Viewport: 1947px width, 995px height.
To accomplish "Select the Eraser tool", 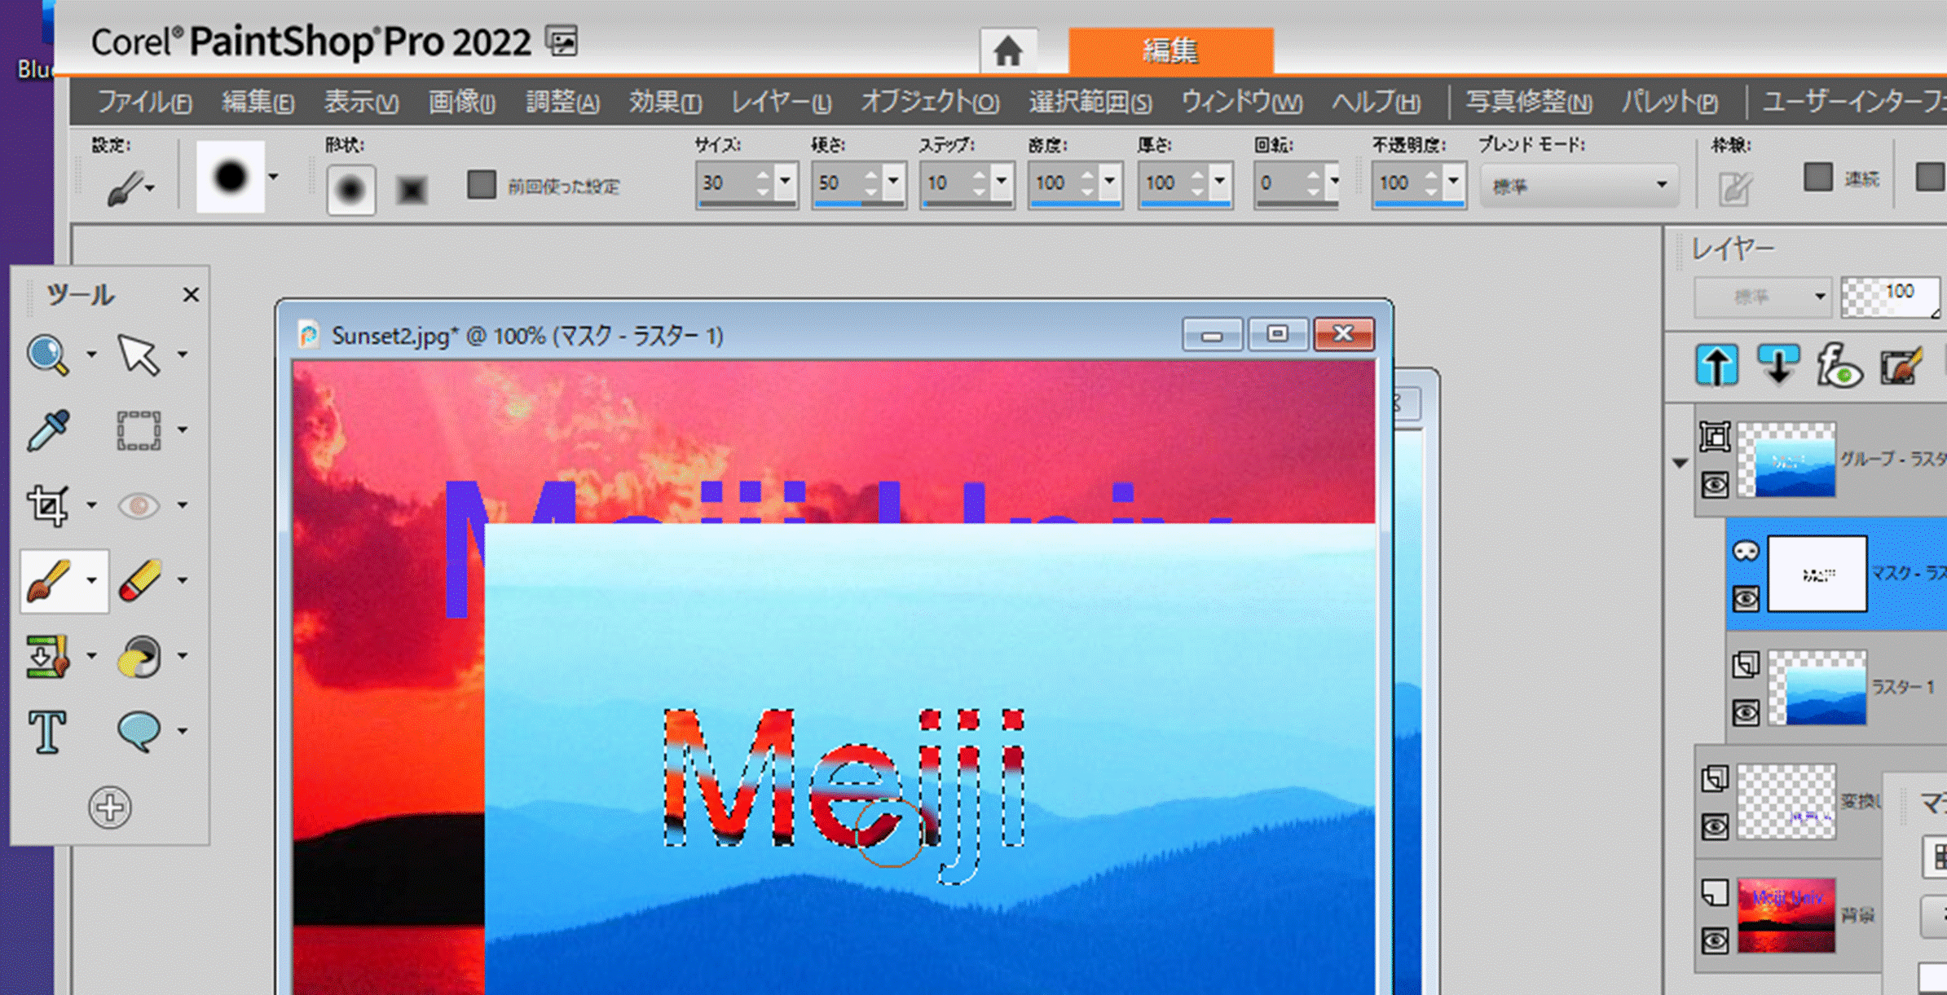I will point(139,581).
